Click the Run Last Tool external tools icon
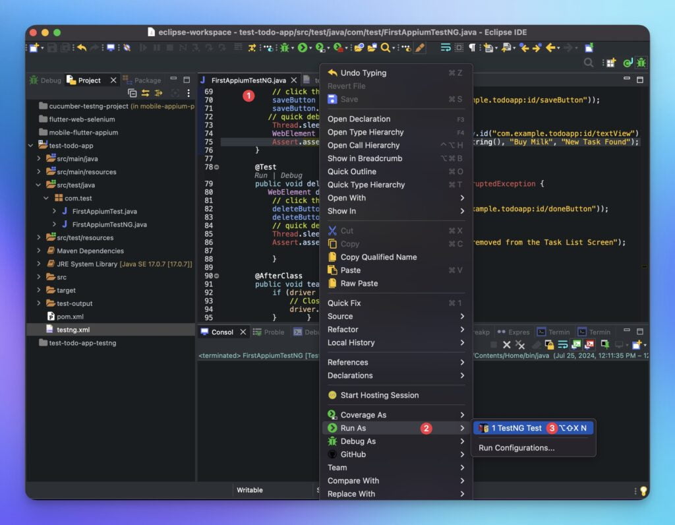This screenshot has height=525, width=675. (x=338, y=47)
